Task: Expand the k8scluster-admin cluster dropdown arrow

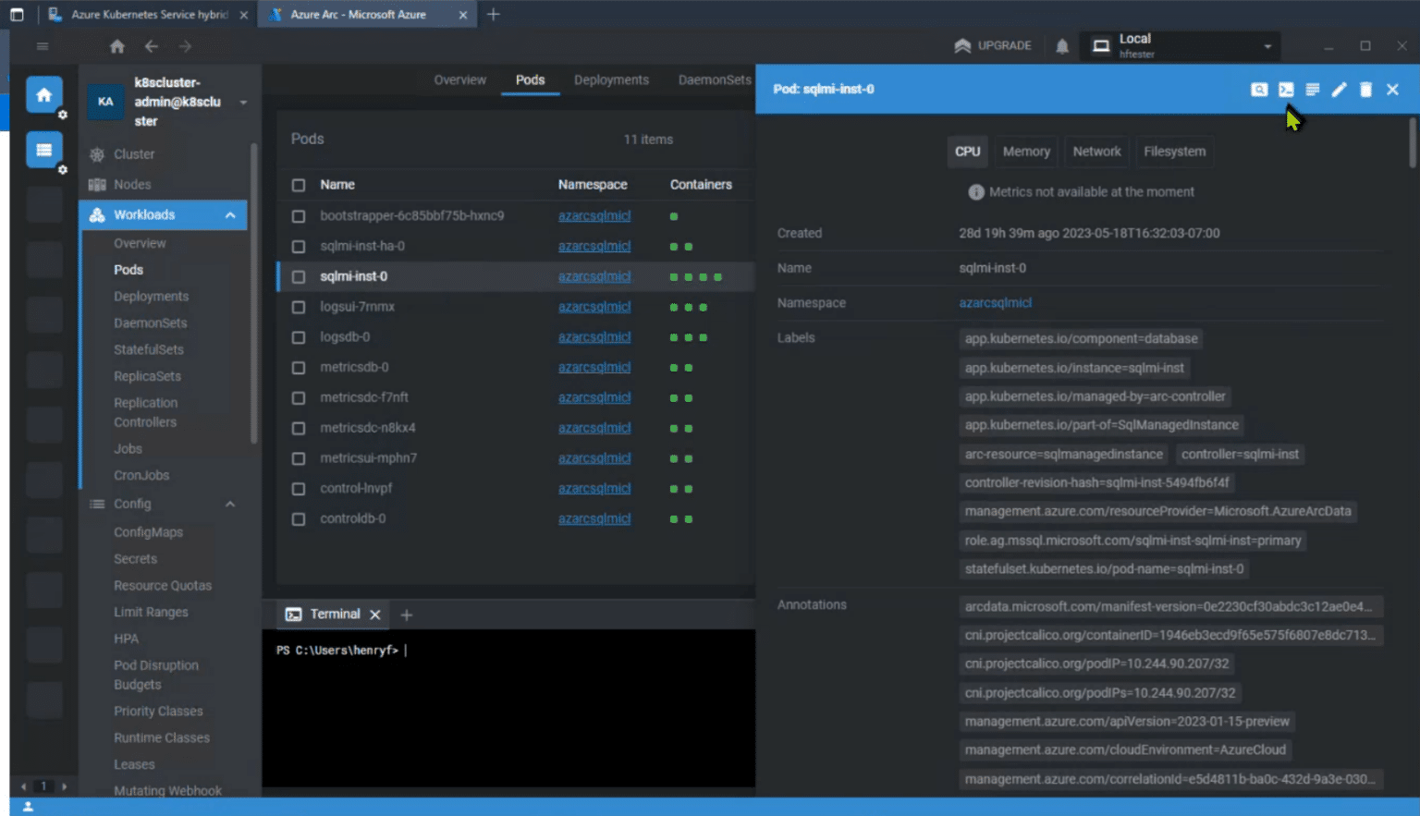Action: pos(243,103)
